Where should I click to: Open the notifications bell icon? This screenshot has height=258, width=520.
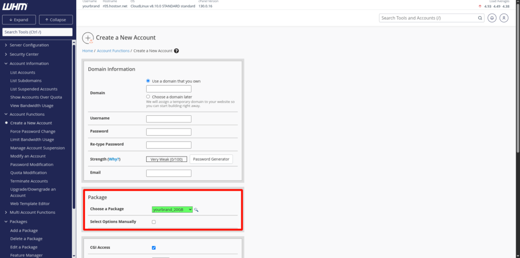point(492,18)
